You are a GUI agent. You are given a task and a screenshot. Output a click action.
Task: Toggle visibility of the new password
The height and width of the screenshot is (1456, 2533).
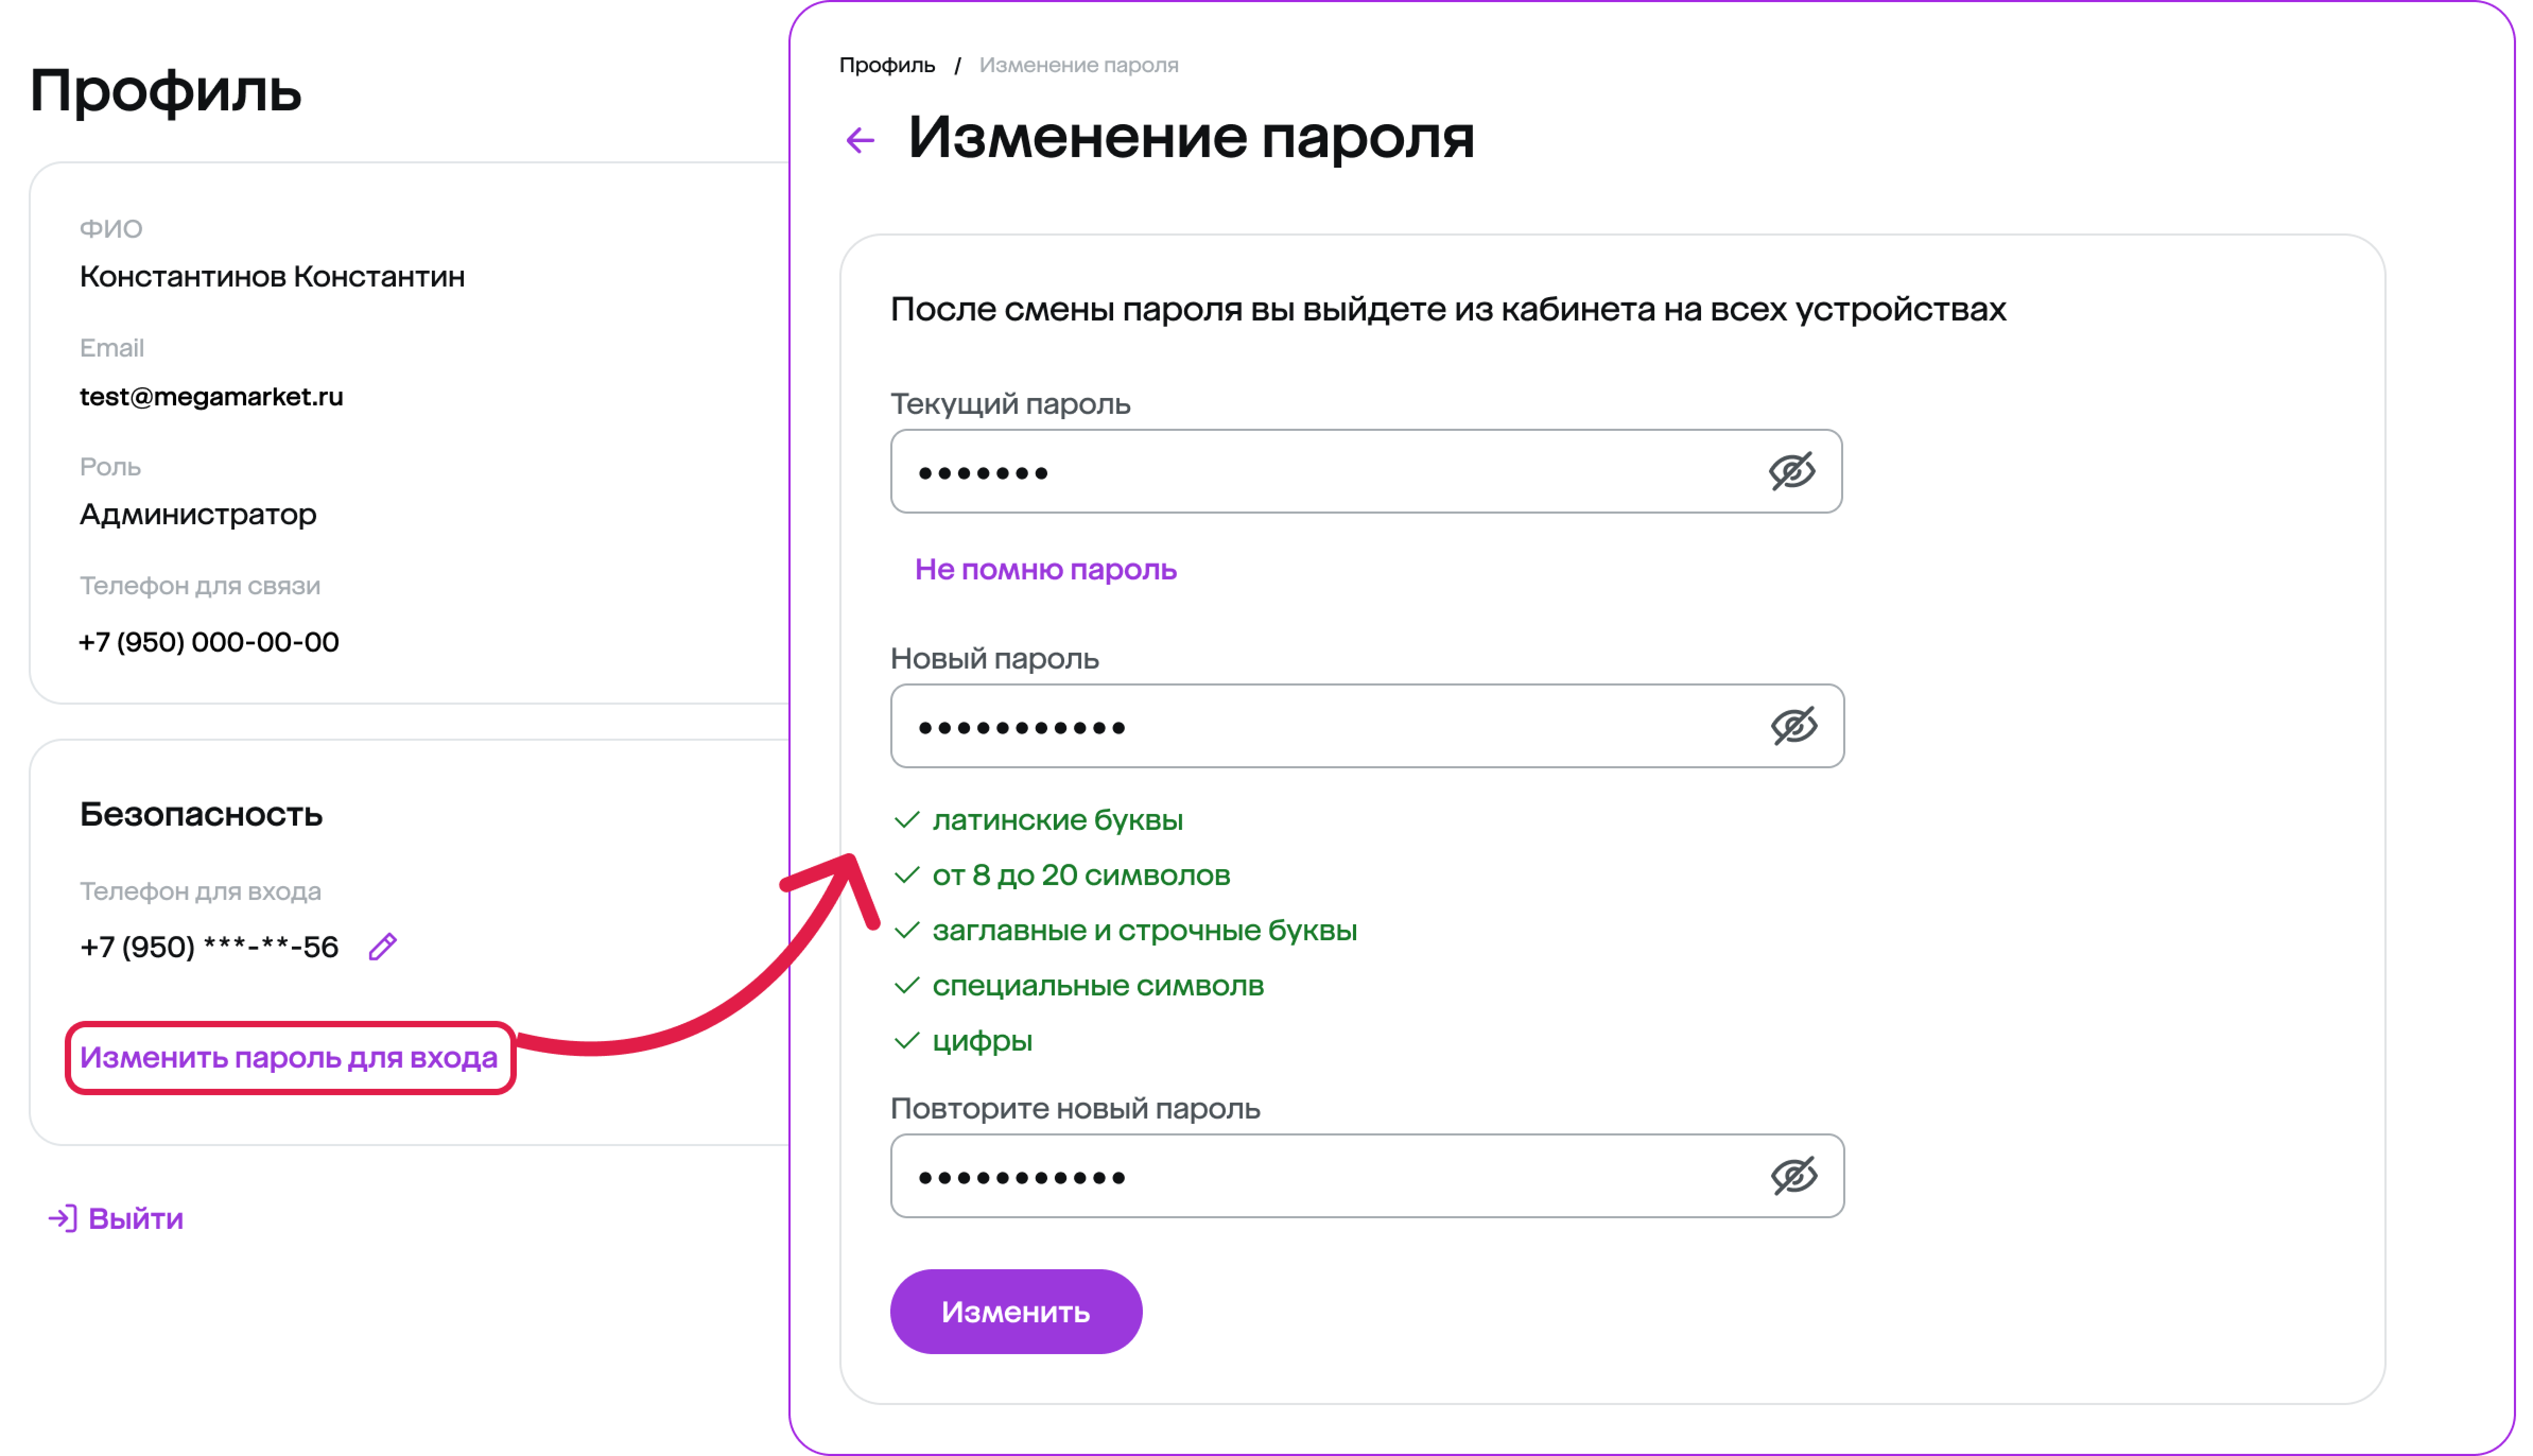[x=1793, y=726]
